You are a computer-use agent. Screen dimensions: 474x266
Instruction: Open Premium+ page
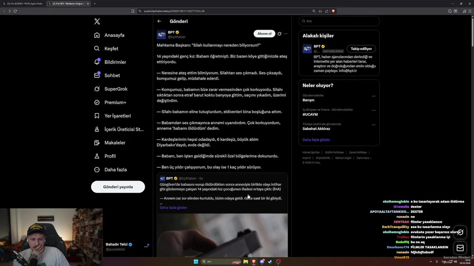point(110,102)
